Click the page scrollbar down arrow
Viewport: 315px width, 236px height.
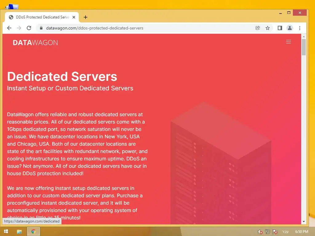[x=304, y=222]
